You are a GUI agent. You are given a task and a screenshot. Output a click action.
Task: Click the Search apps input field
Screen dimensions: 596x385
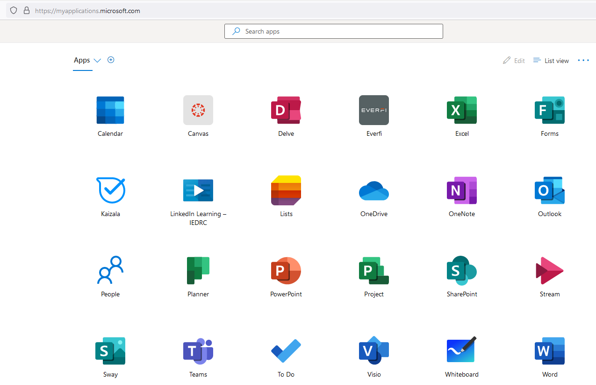pyautogui.click(x=334, y=31)
